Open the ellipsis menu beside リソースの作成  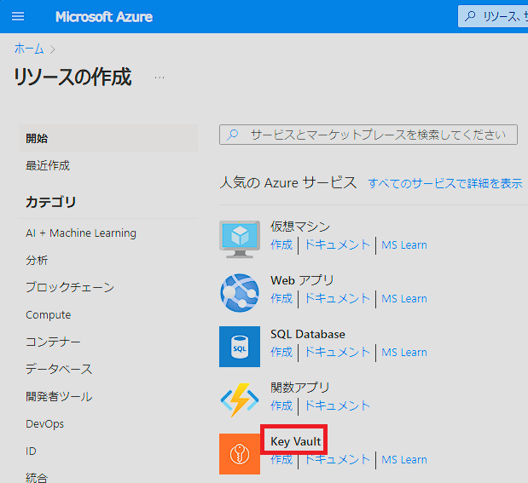[160, 78]
